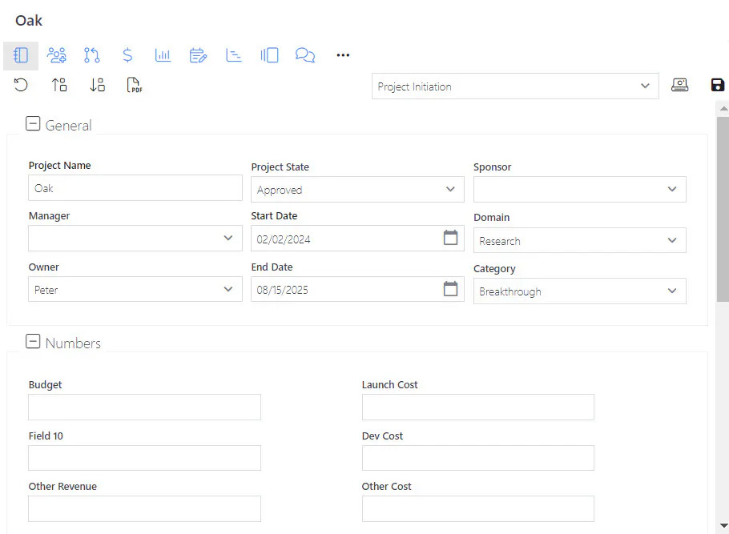Screen dimensions: 729x534
Task: Open the Domain dropdown showing Research
Action: click(580, 240)
